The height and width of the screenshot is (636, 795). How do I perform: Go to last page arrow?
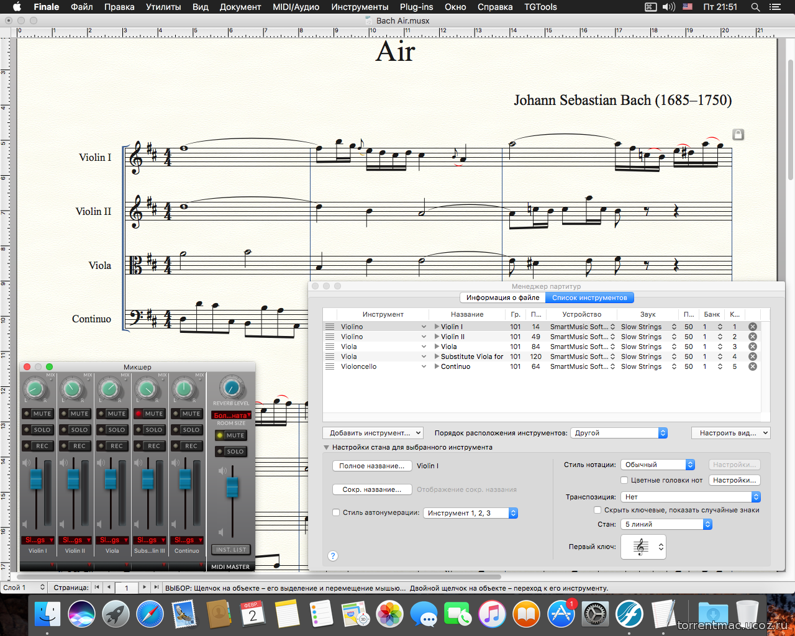156,587
